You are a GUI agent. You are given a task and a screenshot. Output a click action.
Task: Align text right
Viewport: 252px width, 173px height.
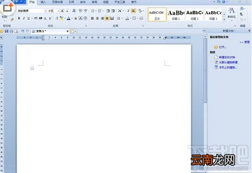pyautogui.click(x=102, y=18)
